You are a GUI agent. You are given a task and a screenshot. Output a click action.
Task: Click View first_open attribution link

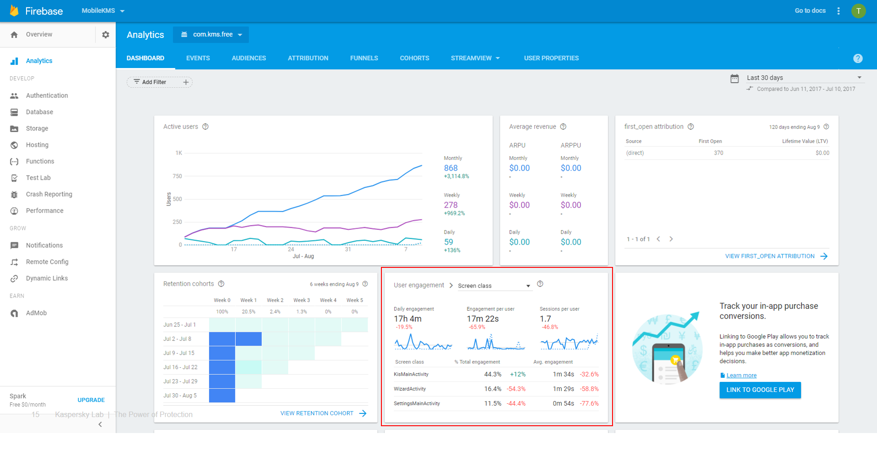(x=776, y=256)
